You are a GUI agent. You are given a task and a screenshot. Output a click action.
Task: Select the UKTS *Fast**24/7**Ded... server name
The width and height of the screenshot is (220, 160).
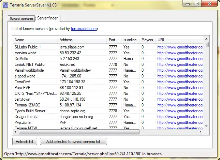click(x=36, y=93)
